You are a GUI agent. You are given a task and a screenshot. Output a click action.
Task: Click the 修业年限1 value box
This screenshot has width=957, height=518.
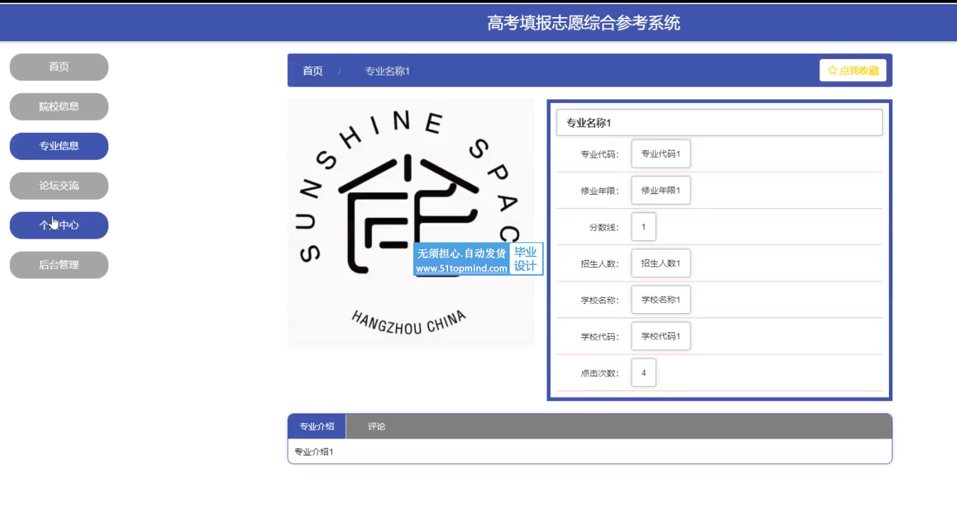(661, 191)
